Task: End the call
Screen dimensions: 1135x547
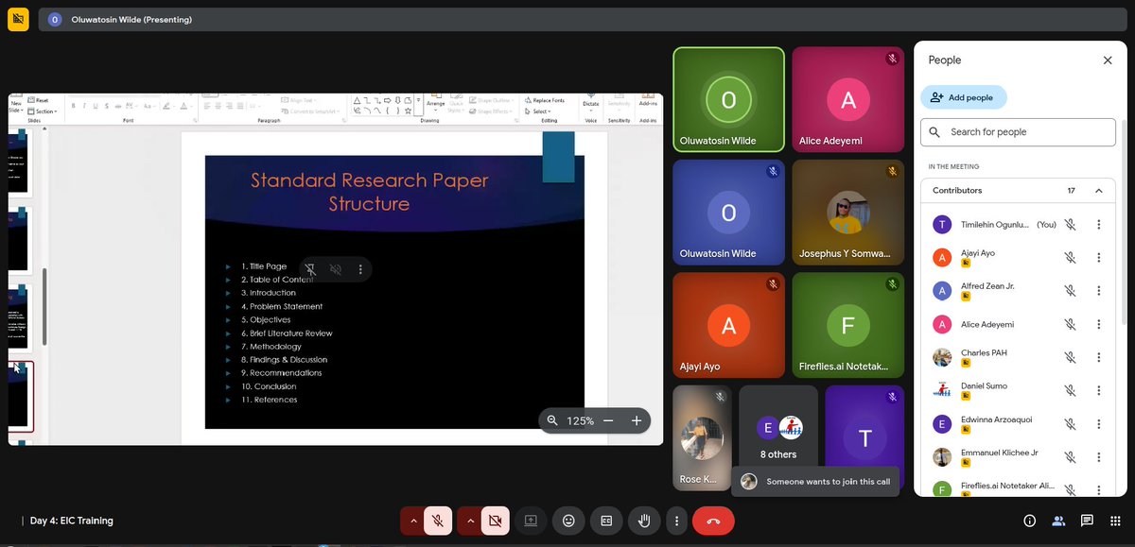Action: (x=714, y=520)
